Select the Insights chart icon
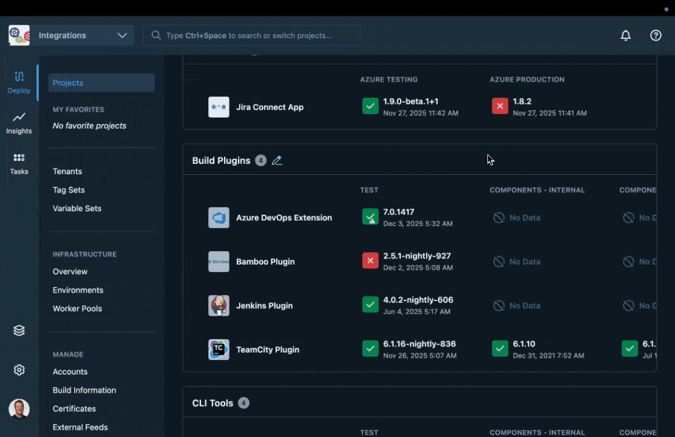 (19, 121)
